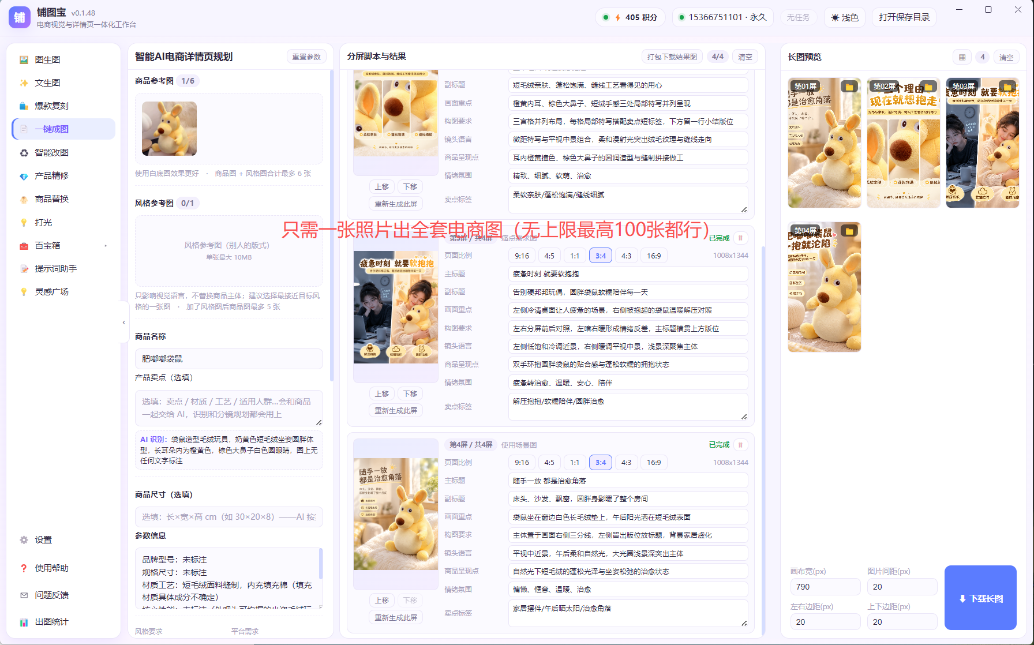The height and width of the screenshot is (645, 1034).
Task: Select 1:1 ratio for 第3屏
Action: click(575, 256)
